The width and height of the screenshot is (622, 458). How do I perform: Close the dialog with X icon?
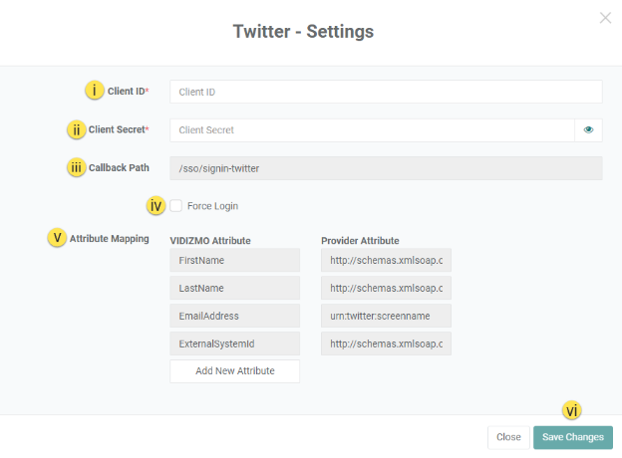[605, 18]
